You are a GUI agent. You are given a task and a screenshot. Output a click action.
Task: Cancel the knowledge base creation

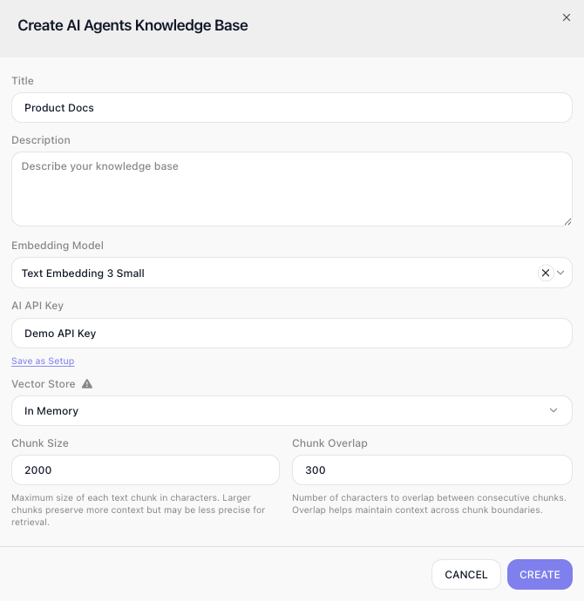pos(466,575)
